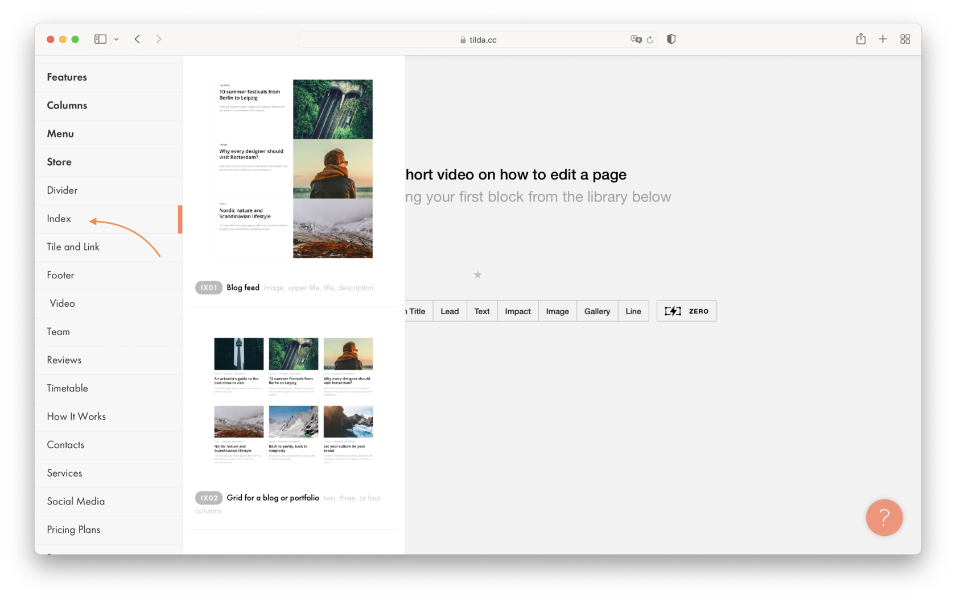Image resolution: width=956 pixels, height=600 pixels.
Task: Click the macOS green fullscreen button
Action: (x=75, y=39)
